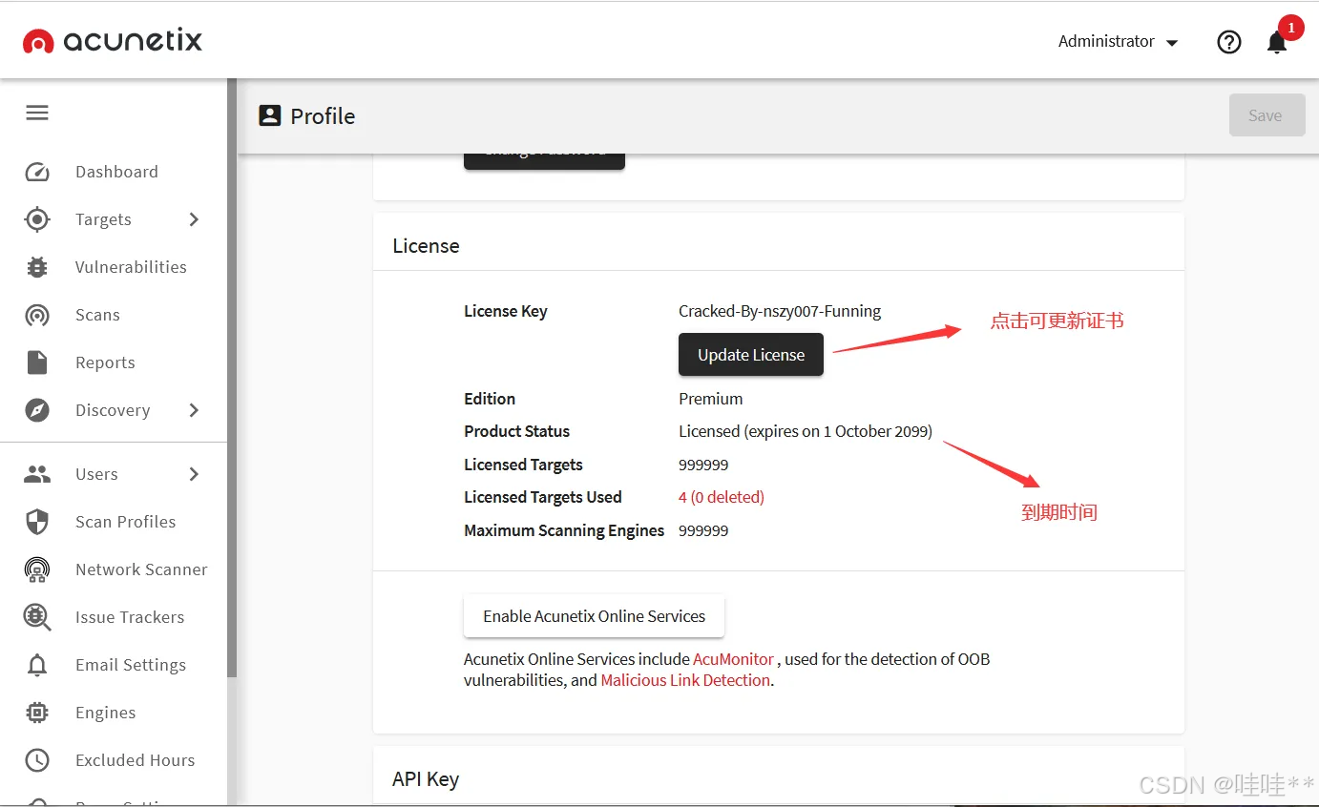
Task: Click the Scan Profiles shield icon
Action: pos(37,522)
